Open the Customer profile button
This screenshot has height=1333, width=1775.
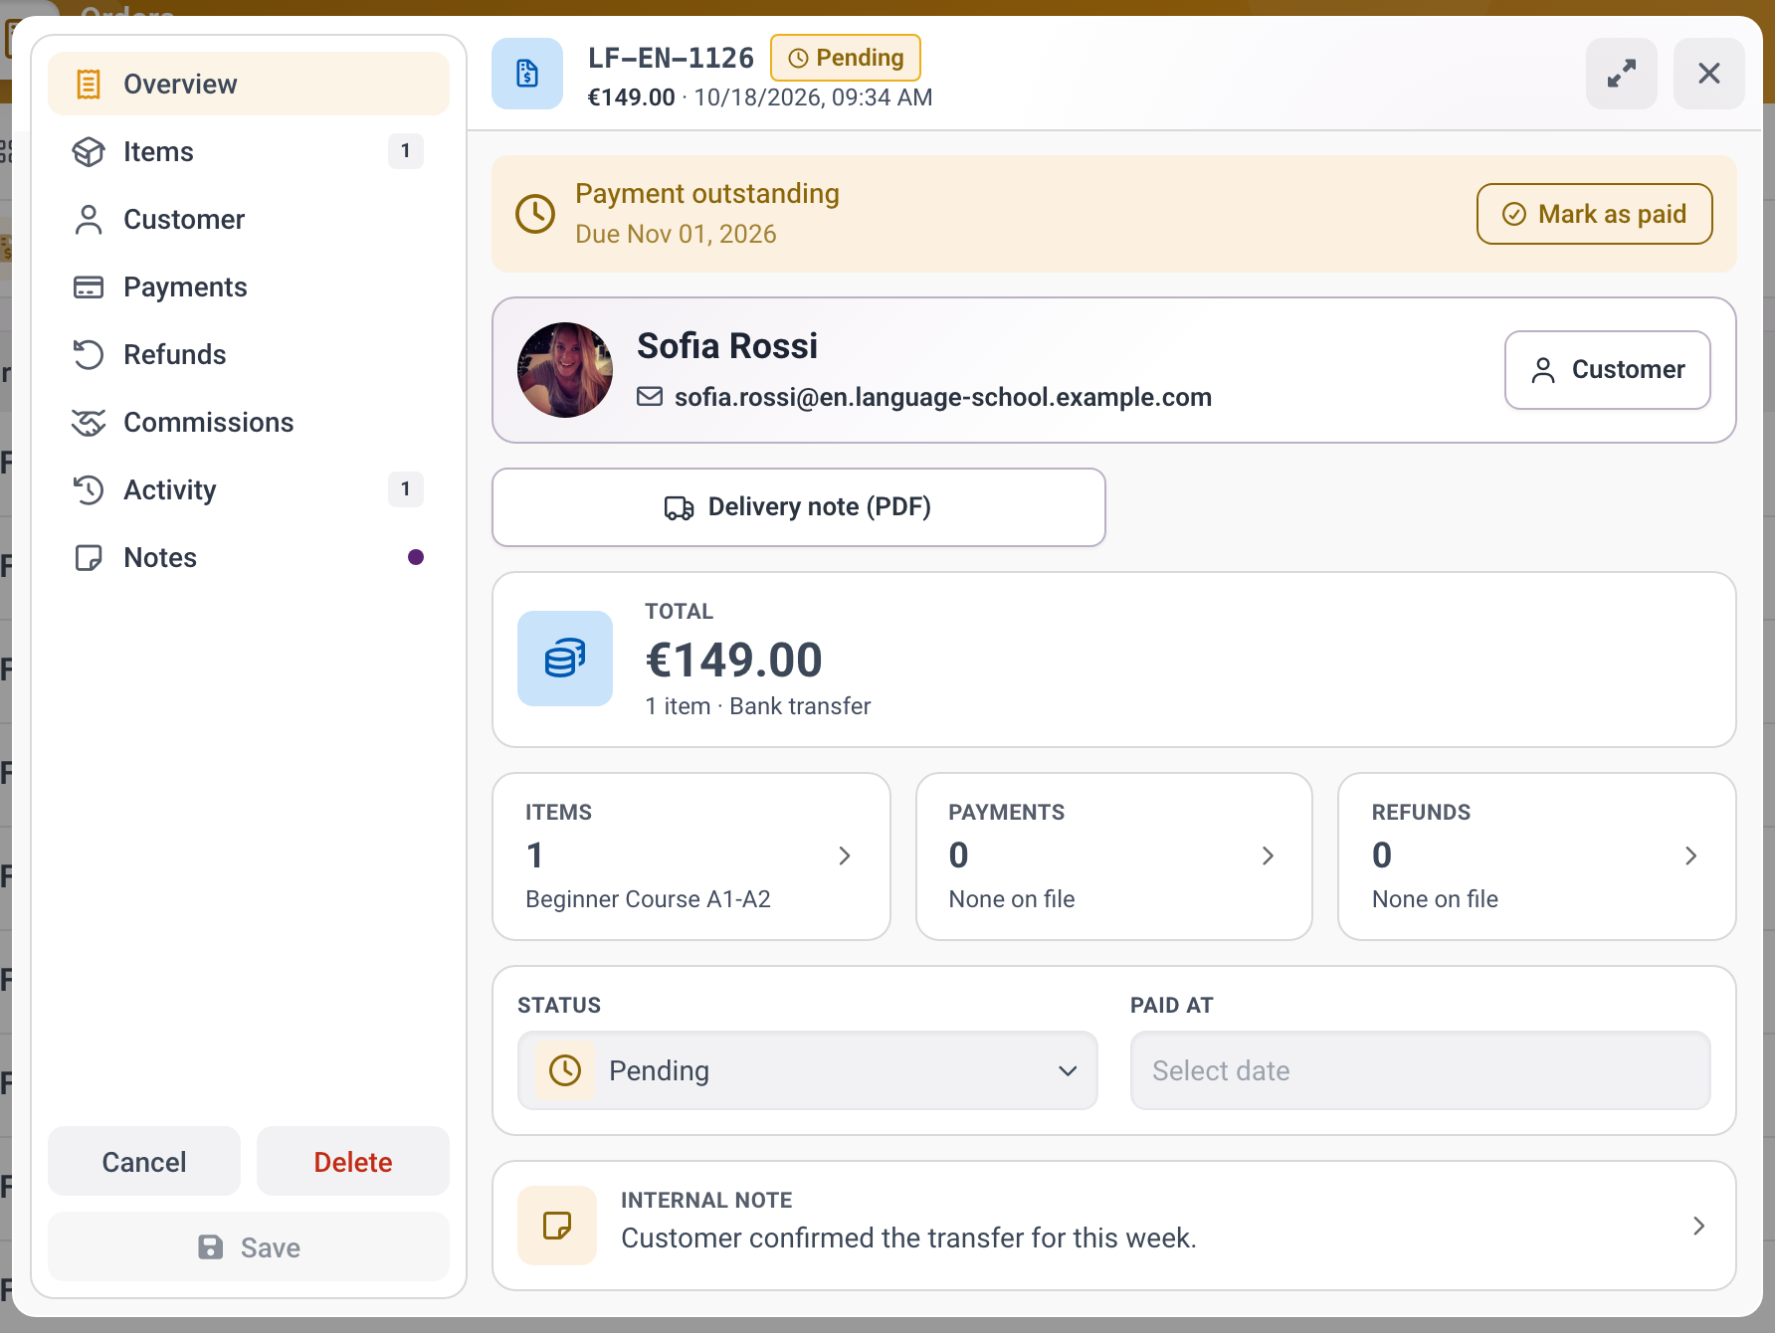[x=1608, y=370]
